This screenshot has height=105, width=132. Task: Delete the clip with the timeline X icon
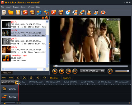(24, 78)
